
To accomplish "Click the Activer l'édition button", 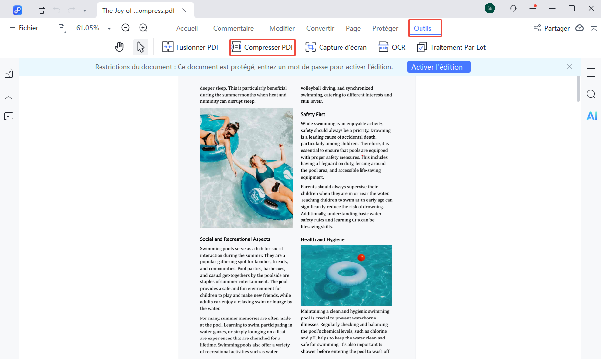I will tap(439, 67).
